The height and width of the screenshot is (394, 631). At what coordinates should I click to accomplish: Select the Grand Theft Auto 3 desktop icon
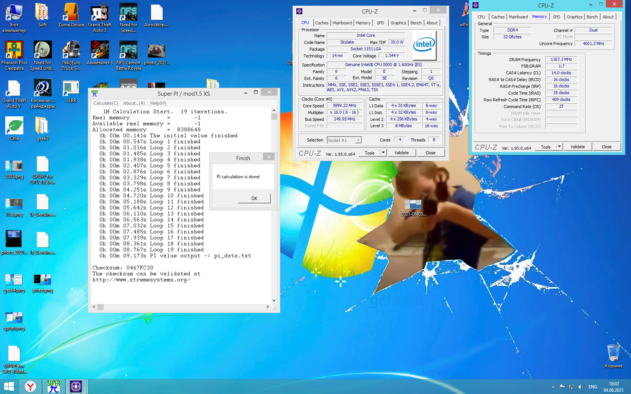coord(100,18)
